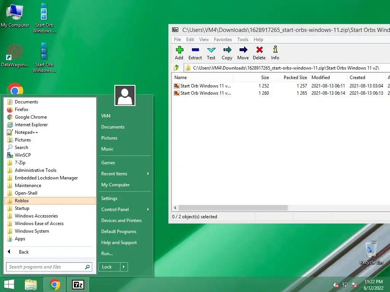Click Back in the Start menu

(x=50, y=252)
